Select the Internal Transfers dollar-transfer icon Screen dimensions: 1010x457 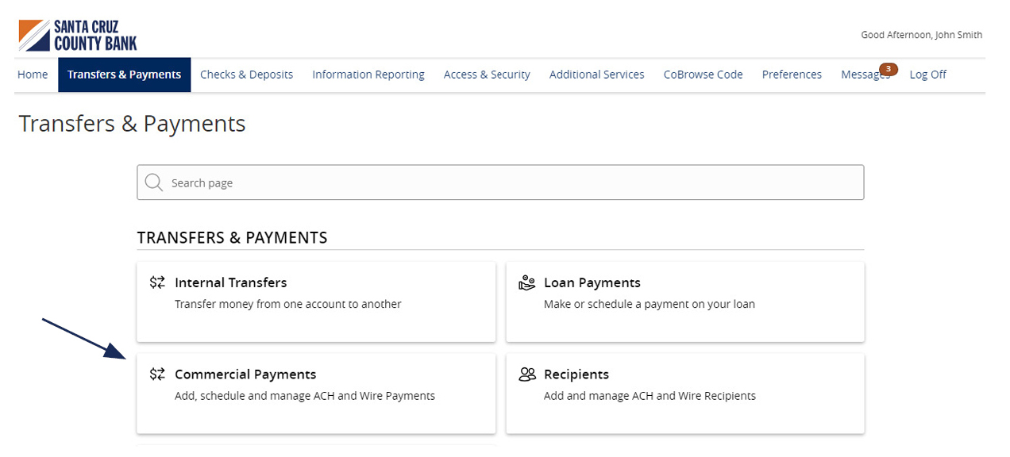[156, 282]
